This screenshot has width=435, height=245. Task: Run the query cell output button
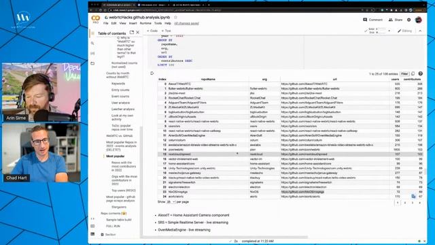click(152, 73)
